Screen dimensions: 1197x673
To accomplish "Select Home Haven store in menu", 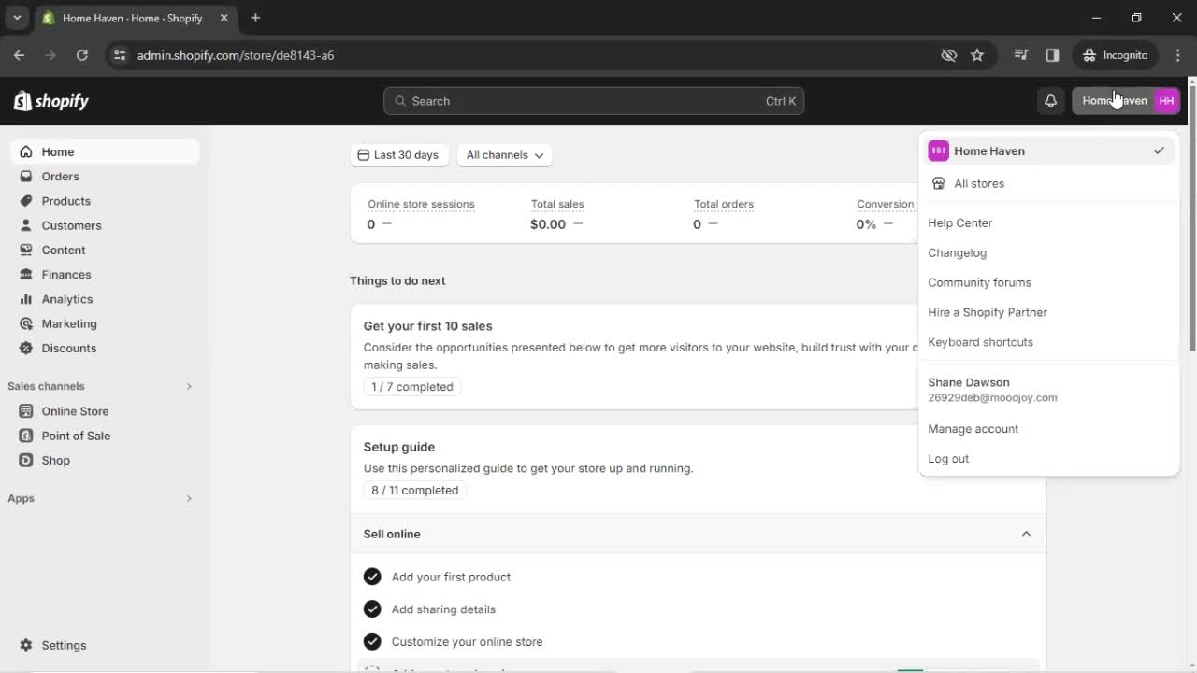I will (1047, 150).
